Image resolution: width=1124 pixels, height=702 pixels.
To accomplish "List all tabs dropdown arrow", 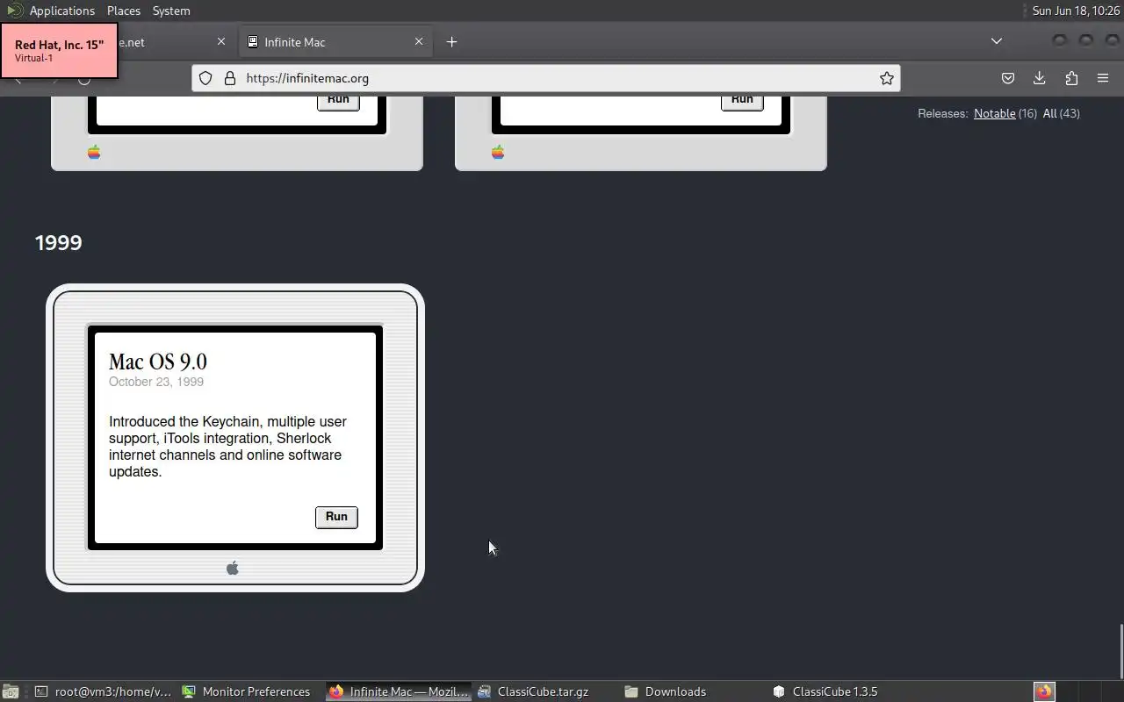I will 997,41.
